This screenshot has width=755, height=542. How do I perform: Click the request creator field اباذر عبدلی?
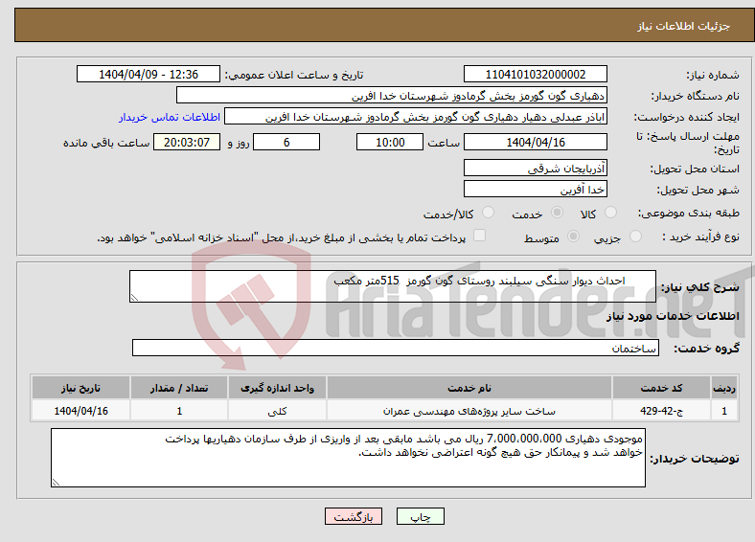pos(416,117)
